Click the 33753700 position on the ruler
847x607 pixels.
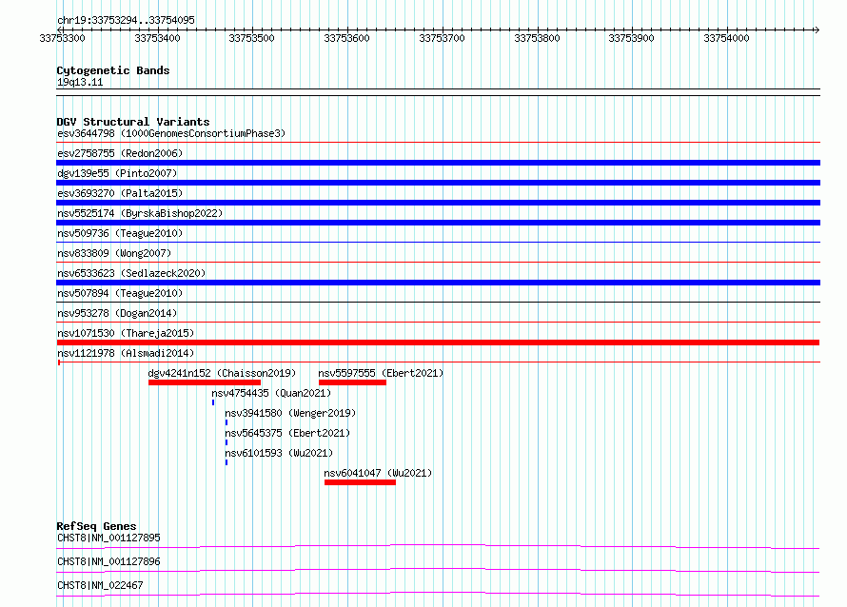(442, 38)
